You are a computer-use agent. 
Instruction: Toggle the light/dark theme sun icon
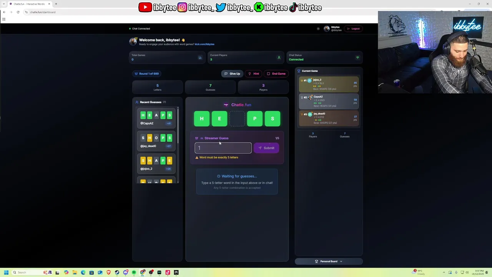click(318, 28)
